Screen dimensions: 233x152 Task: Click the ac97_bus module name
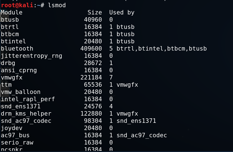(x=15, y=135)
